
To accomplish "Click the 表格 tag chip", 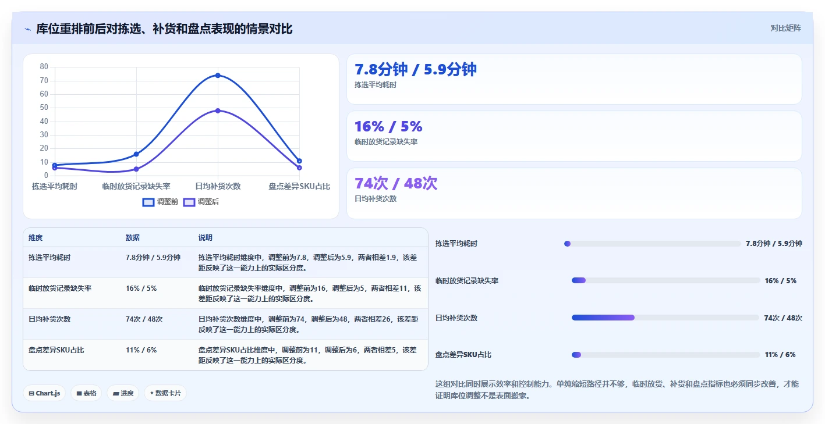I will pyautogui.click(x=86, y=393).
